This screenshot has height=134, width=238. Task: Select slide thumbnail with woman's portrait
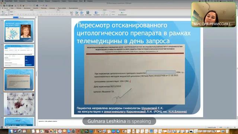coord(19,31)
